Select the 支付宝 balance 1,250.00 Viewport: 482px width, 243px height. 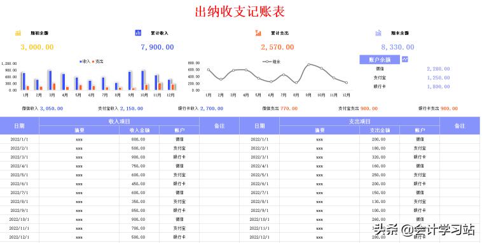(438, 78)
